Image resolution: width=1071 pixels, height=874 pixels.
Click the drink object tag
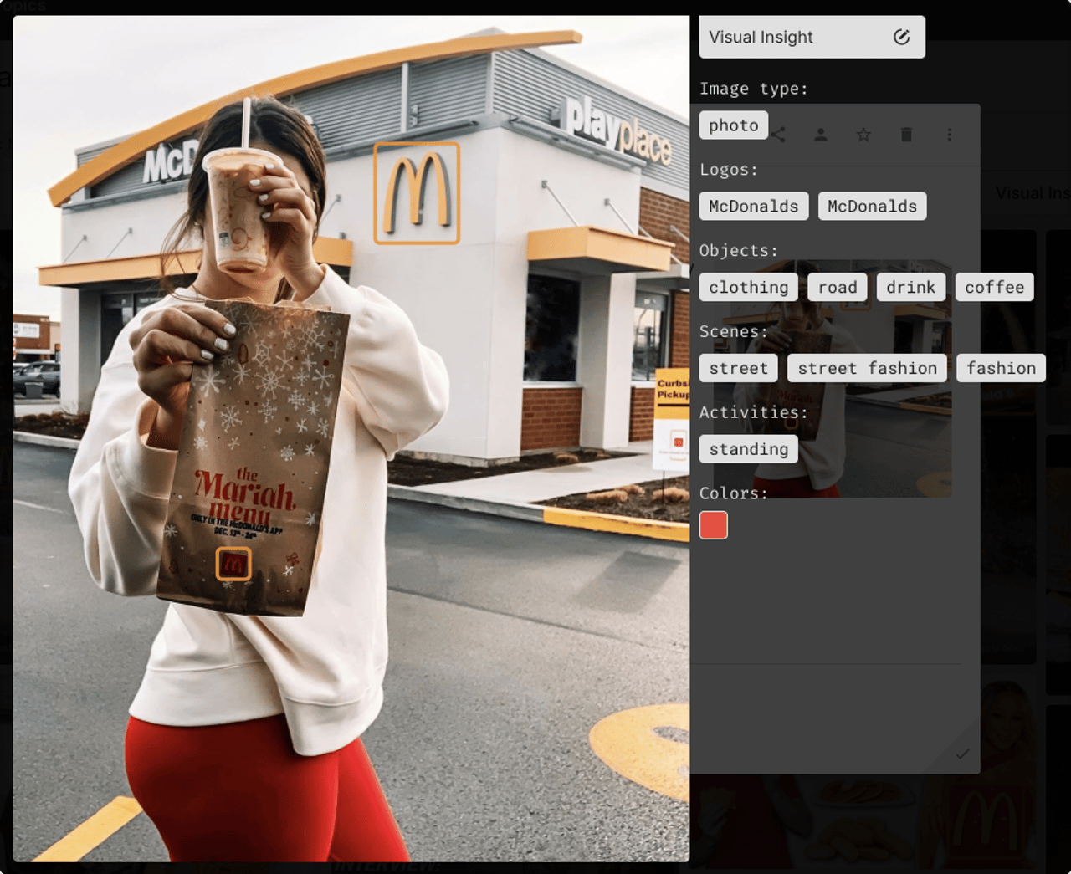coord(911,288)
